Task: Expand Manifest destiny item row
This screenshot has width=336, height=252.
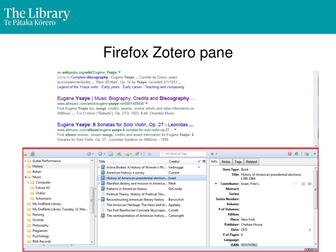Action: click(x=99, y=183)
